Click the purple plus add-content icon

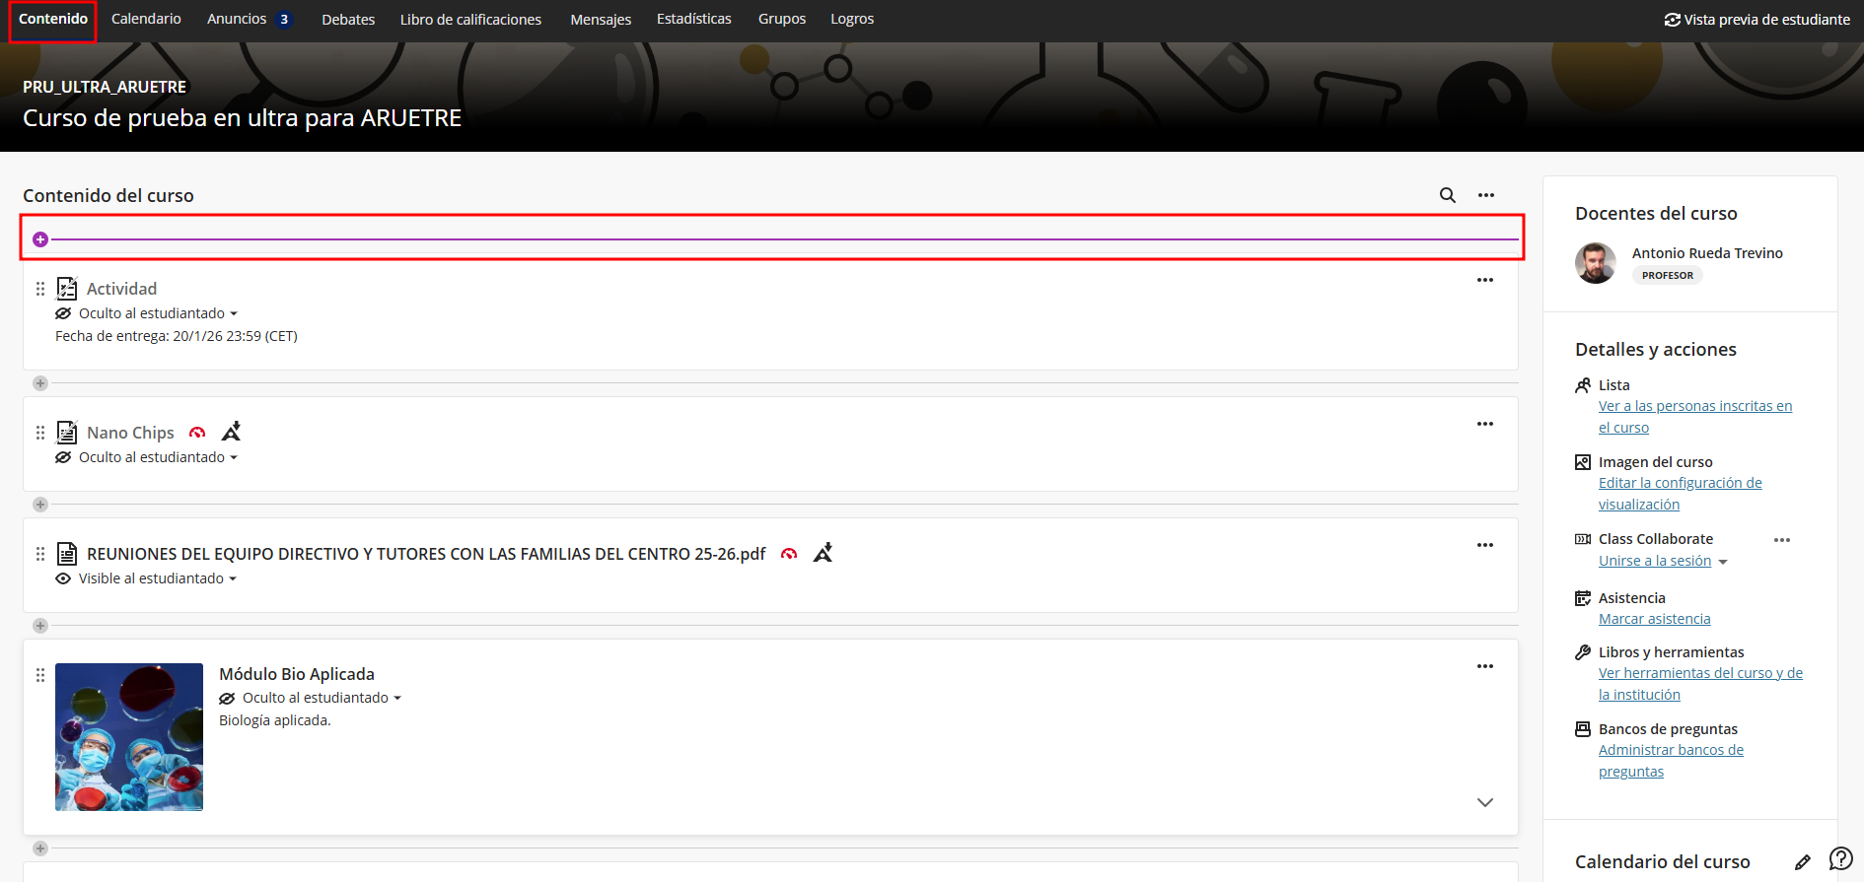[x=40, y=239]
